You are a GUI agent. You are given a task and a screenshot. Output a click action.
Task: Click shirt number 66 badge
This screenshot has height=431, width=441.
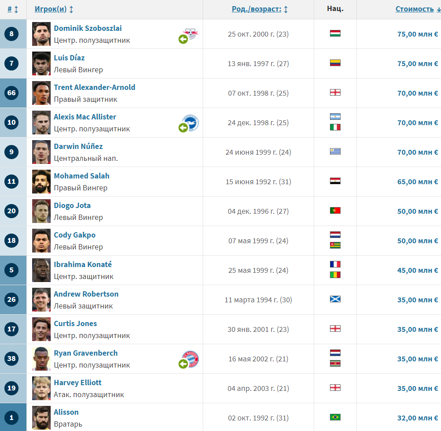[x=11, y=93]
